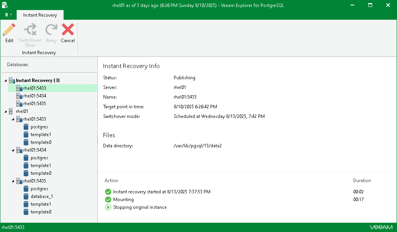Click the Mounting success checkmark icon
The width and height of the screenshot is (397, 232).
[x=108, y=200]
